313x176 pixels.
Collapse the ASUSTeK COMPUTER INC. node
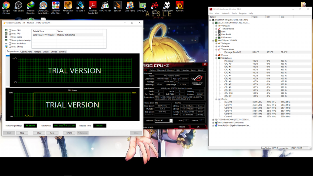[213, 23]
